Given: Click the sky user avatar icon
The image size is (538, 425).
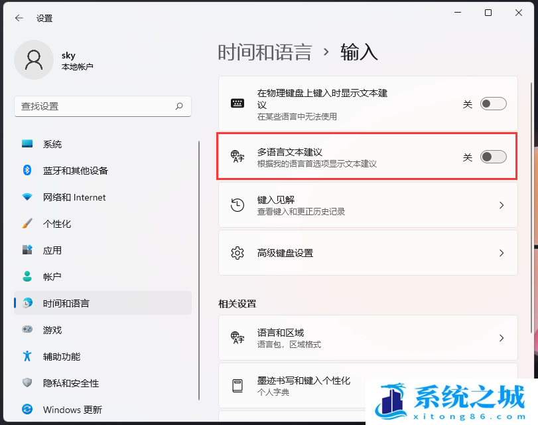Looking at the screenshot, I should pos(34,60).
